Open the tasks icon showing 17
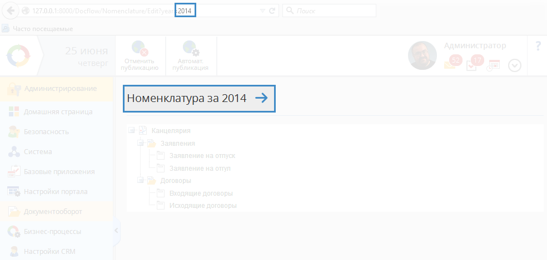 point(473,64)
